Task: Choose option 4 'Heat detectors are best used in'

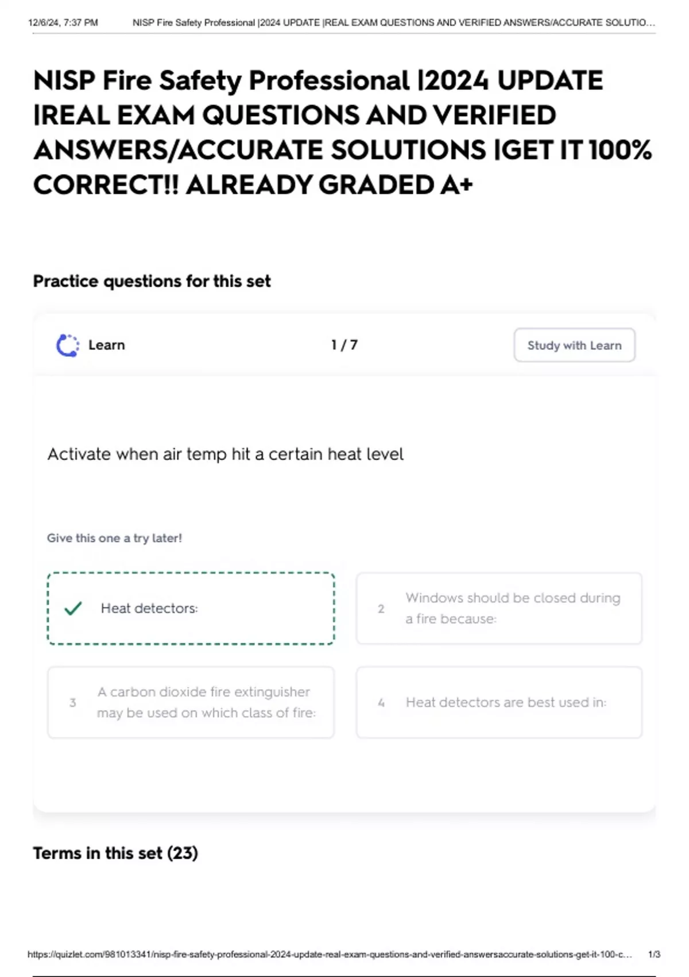Action: pos(499,702)
